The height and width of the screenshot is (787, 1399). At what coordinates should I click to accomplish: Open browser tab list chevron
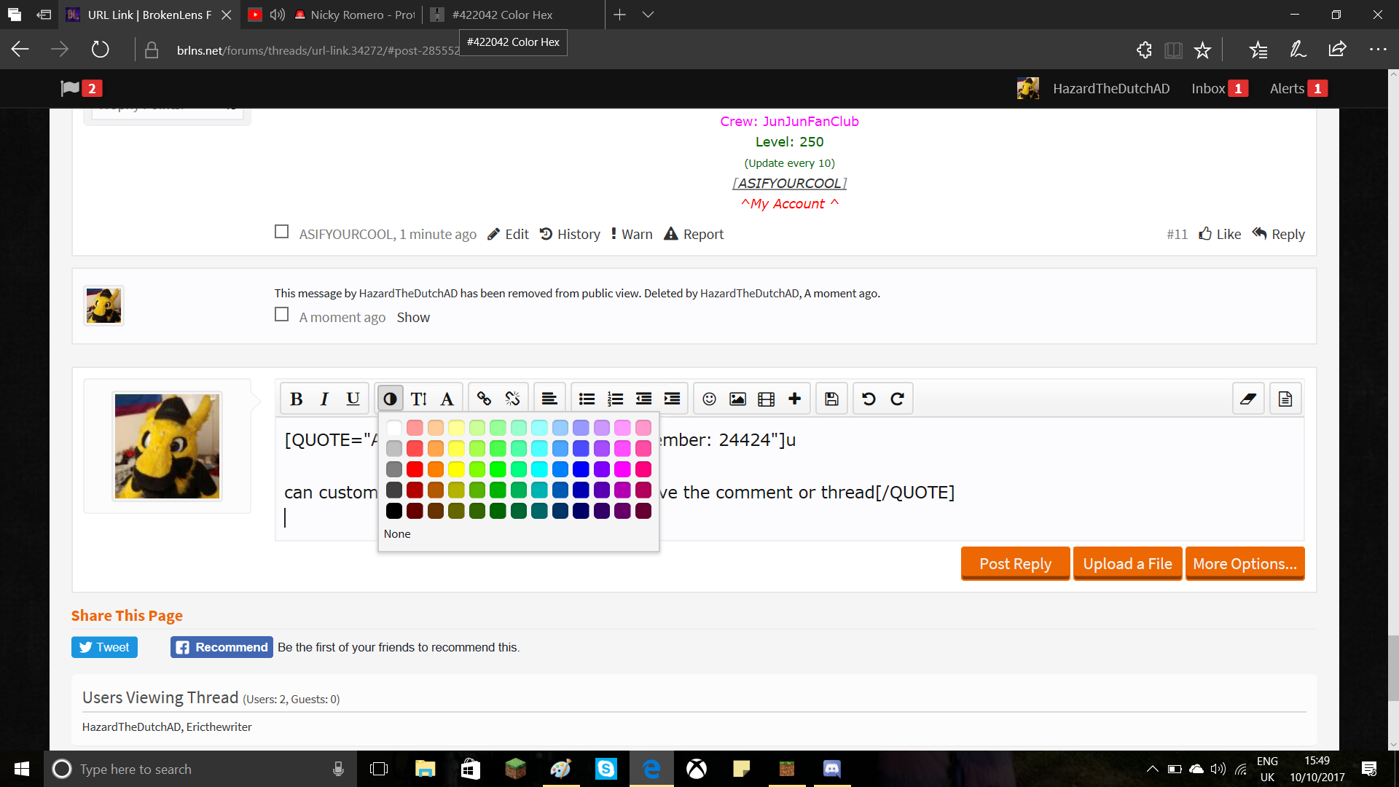(648, 15)
